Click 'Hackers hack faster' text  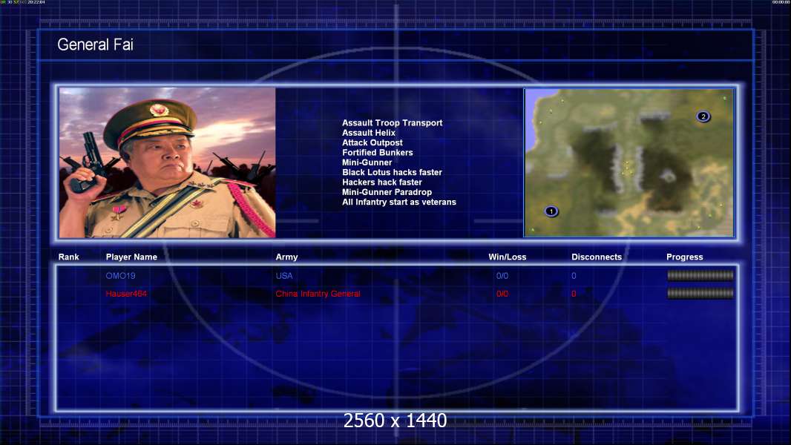click(x=382, y=182)
